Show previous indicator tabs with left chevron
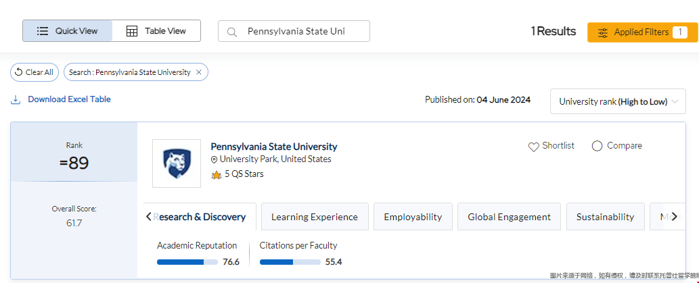This screenshot has width=699, height=283. [x=148, y=217]
